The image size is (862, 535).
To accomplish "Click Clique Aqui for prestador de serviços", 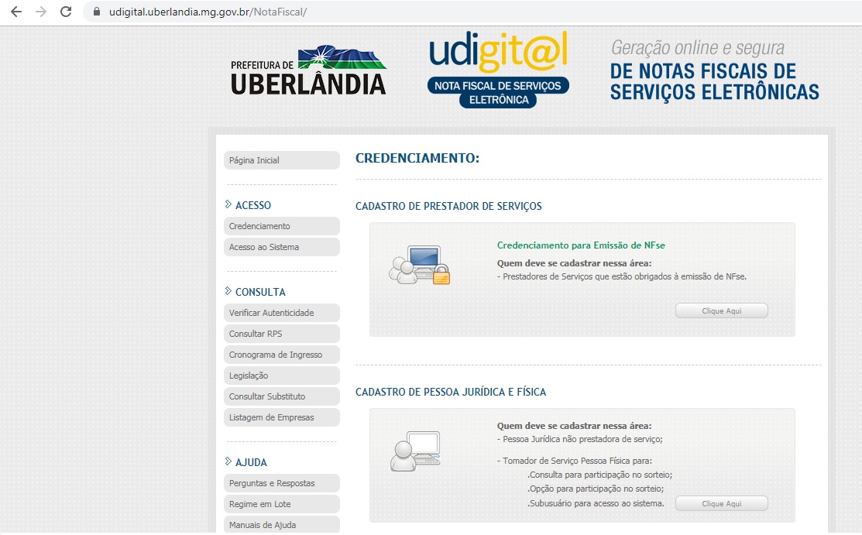I will click(721, 310).
